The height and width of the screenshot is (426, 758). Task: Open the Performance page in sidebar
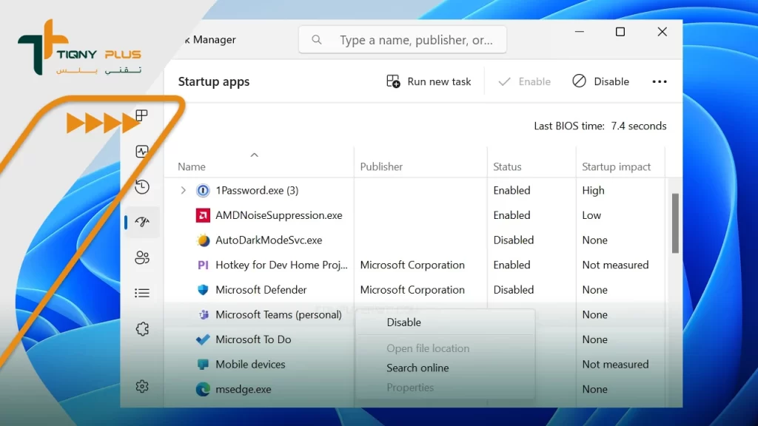[x=142, y=152]
